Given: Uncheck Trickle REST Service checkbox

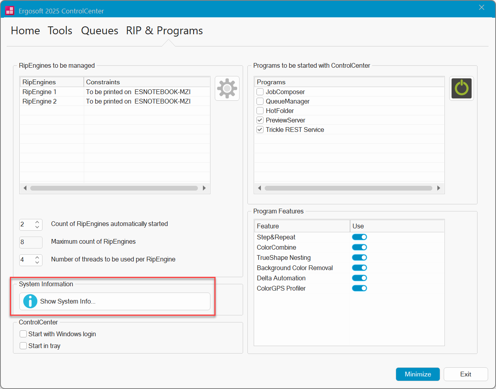Looking at the screenshot, I should pyautogui.click(x=260, y=130).
